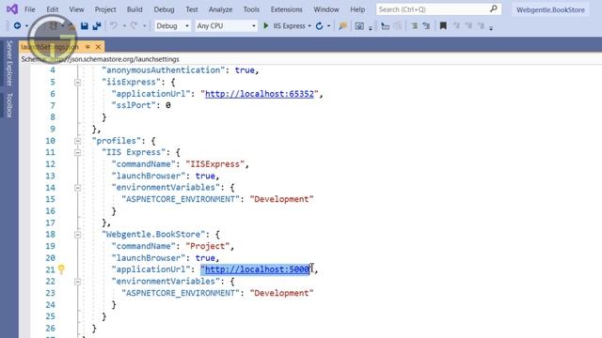Click the "IISExpress" value on line 12
602x338 pixels.
pyautogui.click(x=215, y=164)
